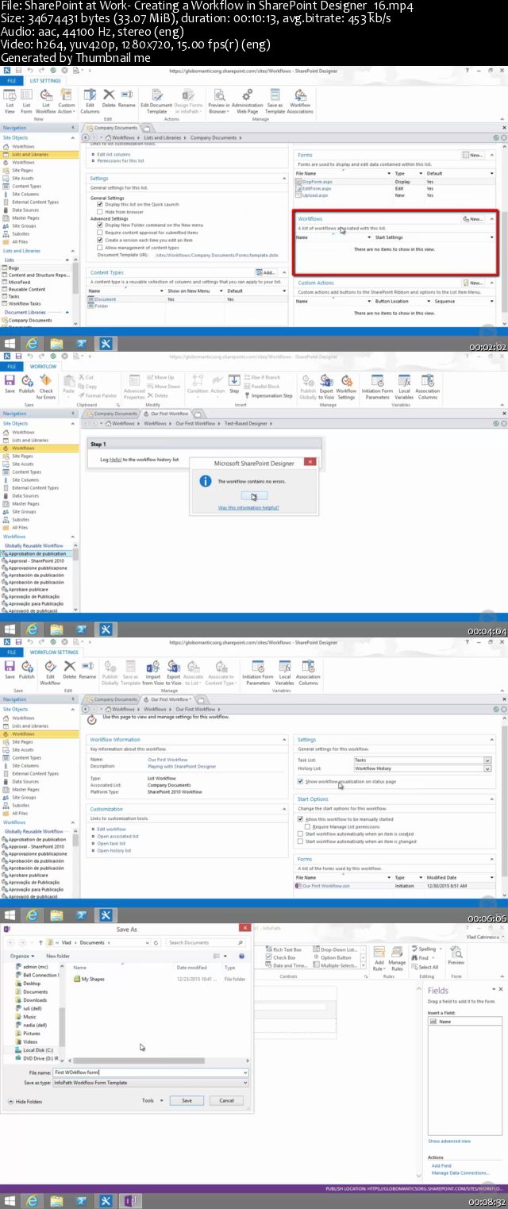The height and width of the screenshot is (1209, 508).
Task: Click Publish icon in WORKFLOW ribbon frame
Action: [x=26, y=384]
